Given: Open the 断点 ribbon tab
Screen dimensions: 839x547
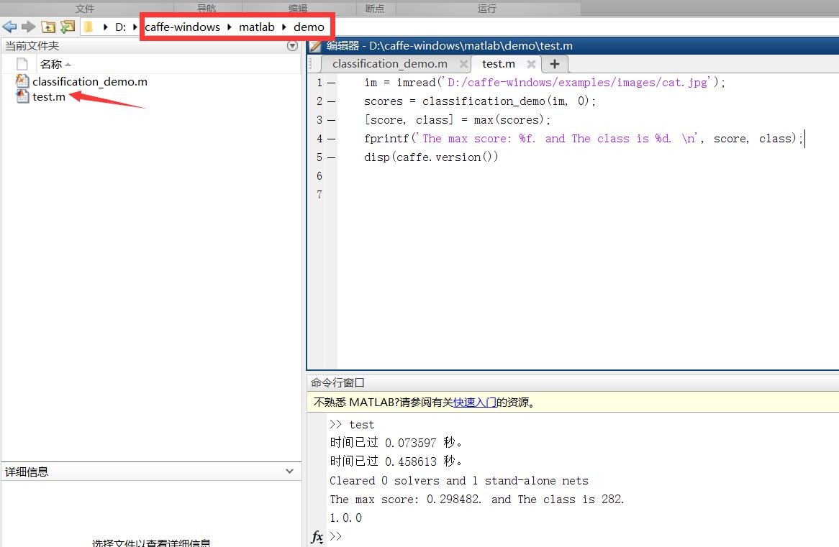Looking at the screenshot, I should 375,8.
